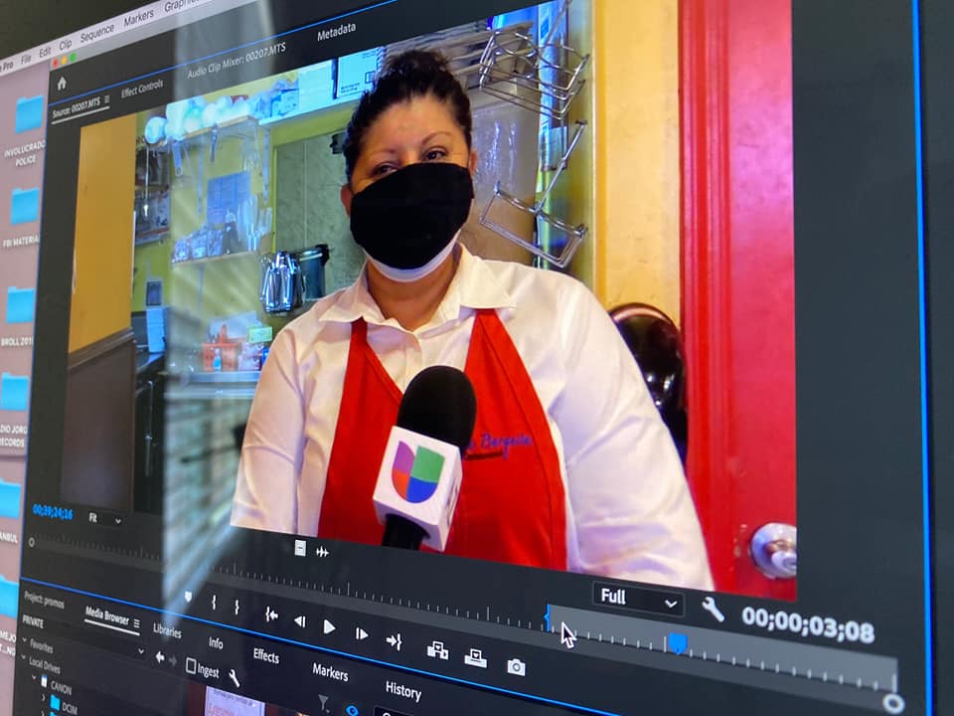Enable the Ingest checkbox
954x716 pixels.
(x=191, y=666)
